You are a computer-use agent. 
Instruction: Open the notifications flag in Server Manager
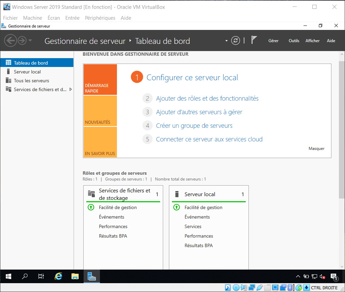pos(254,40)
